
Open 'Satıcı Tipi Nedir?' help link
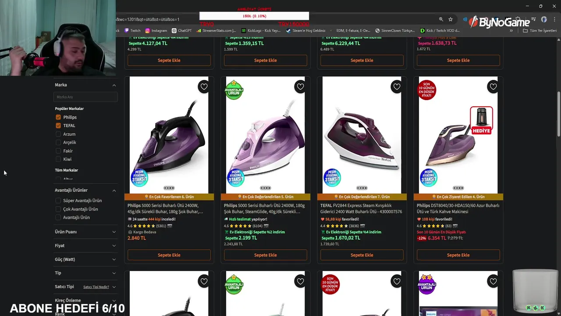96,287
